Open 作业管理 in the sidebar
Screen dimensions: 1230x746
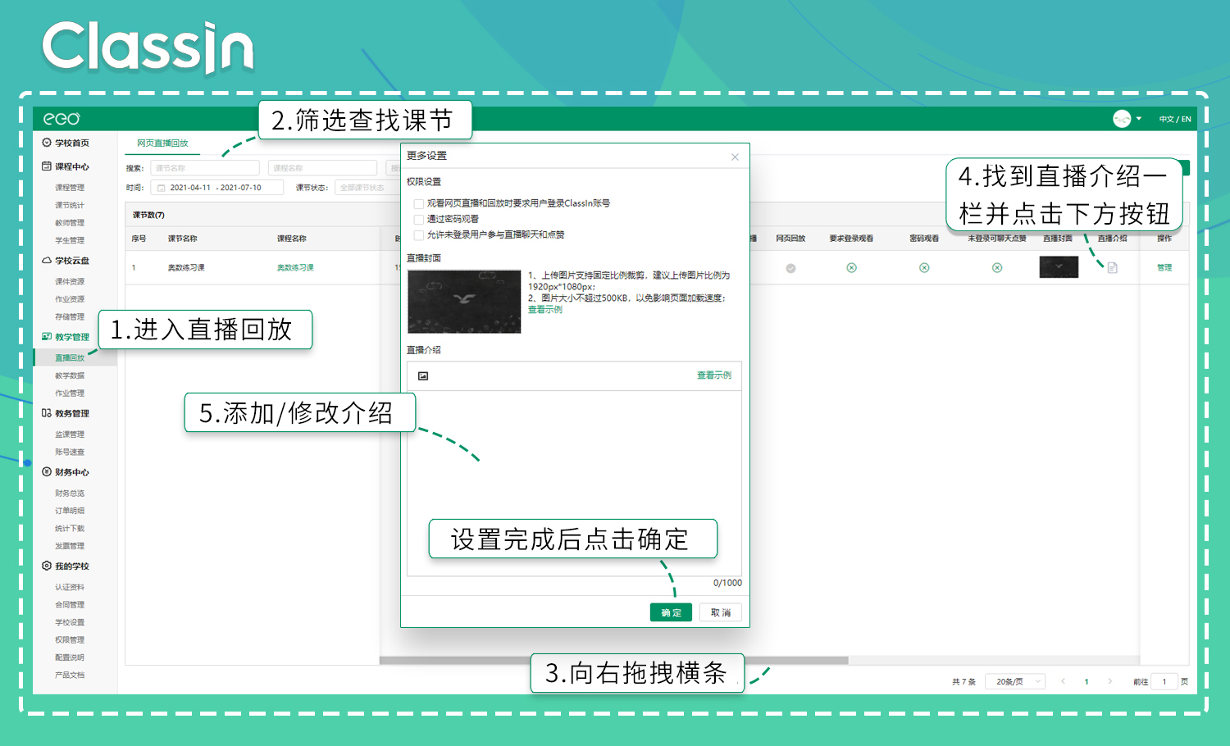coord(70,393)
